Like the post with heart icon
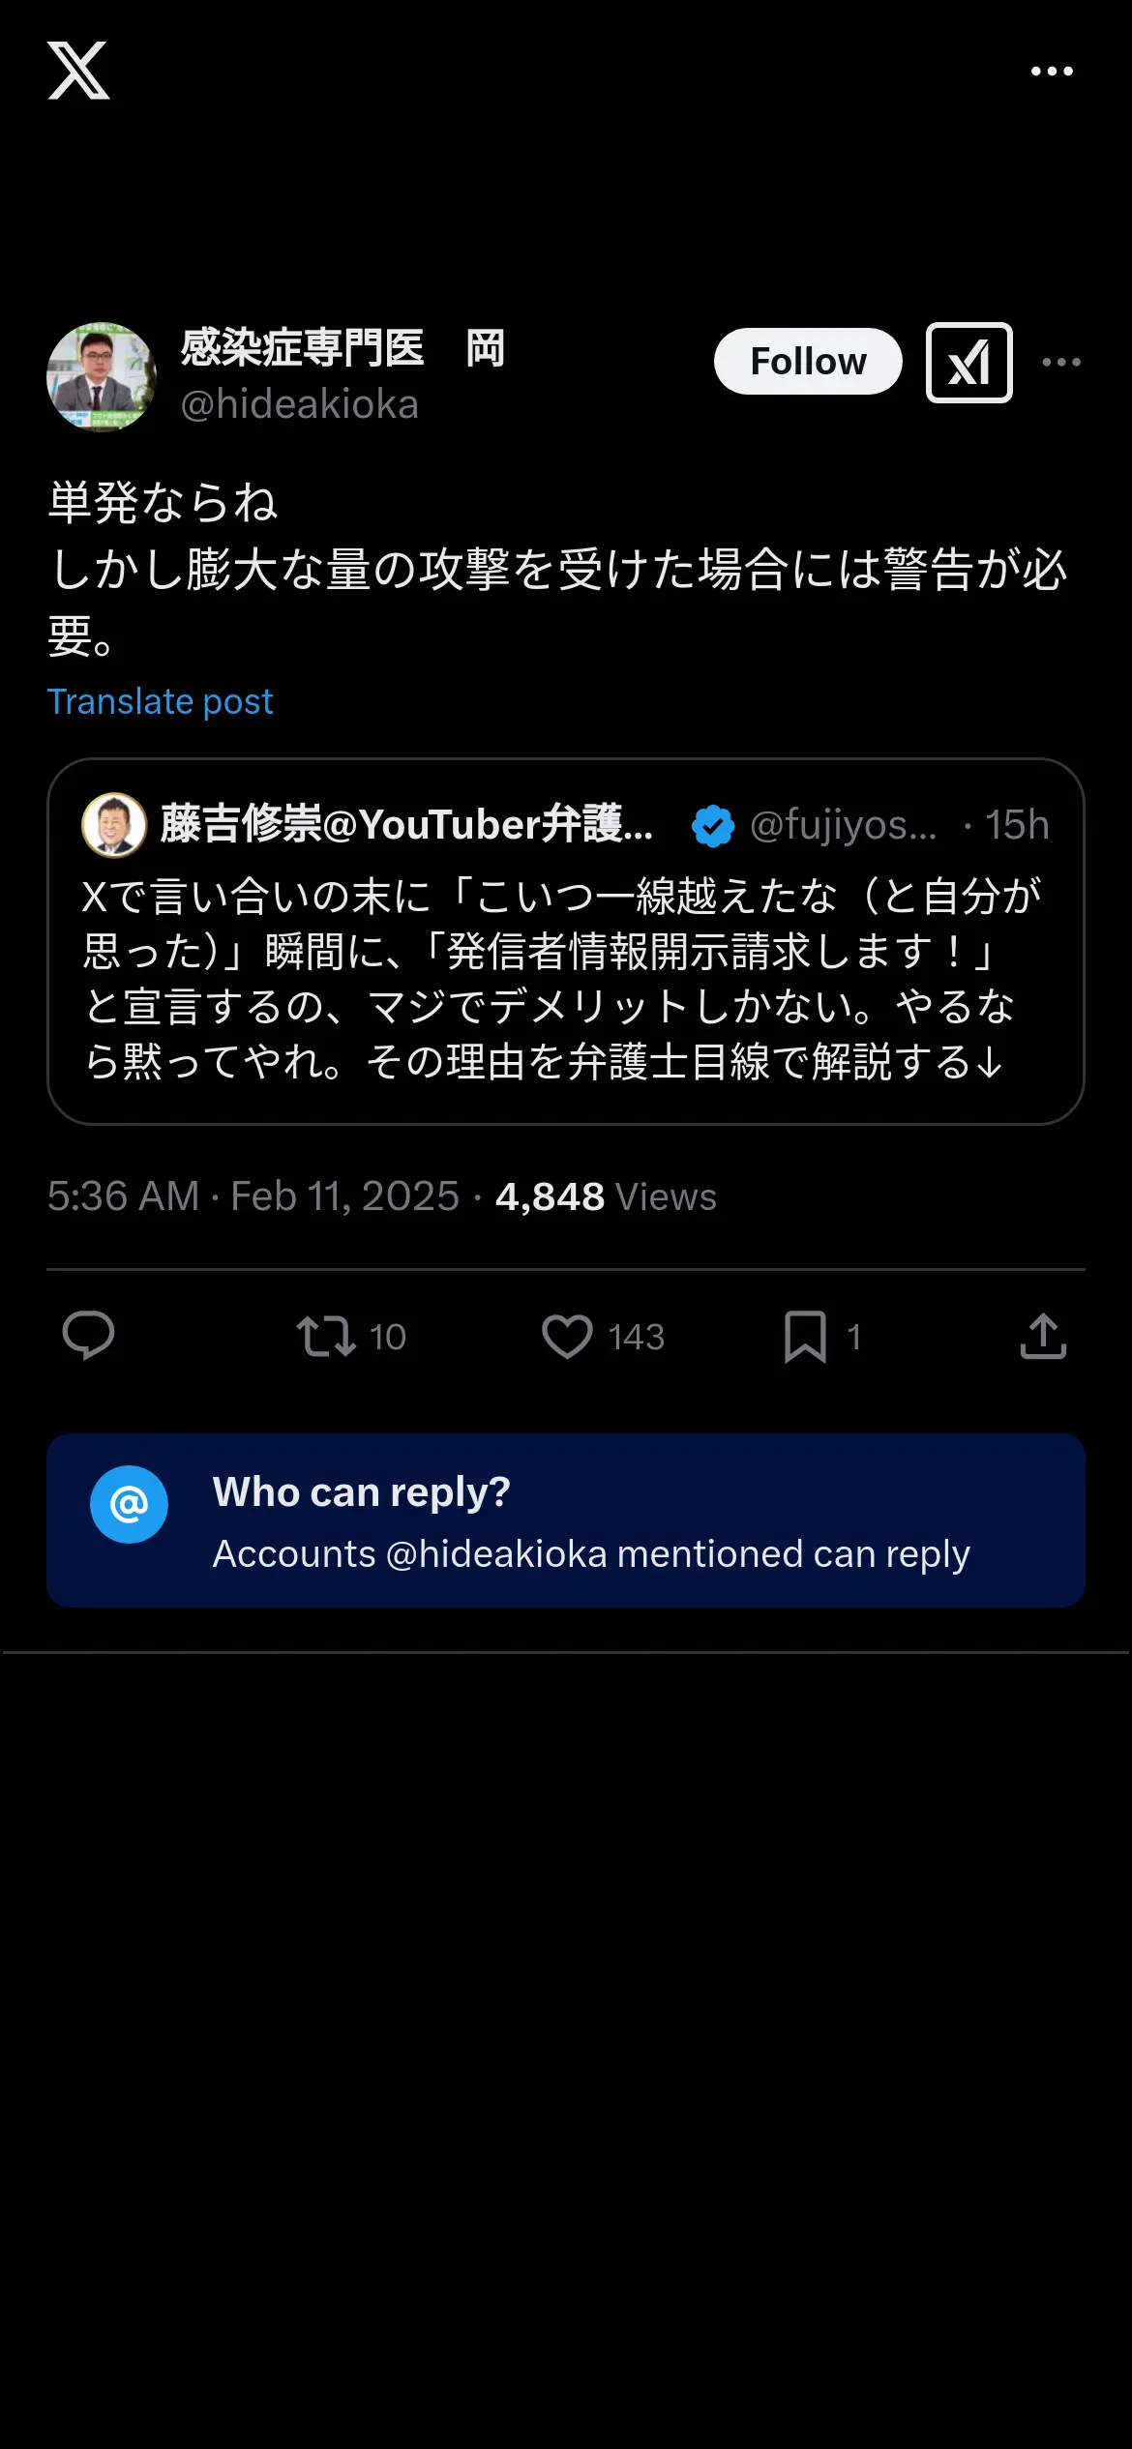This screenshot has height=2449, width=1132. click(567, 1336)
